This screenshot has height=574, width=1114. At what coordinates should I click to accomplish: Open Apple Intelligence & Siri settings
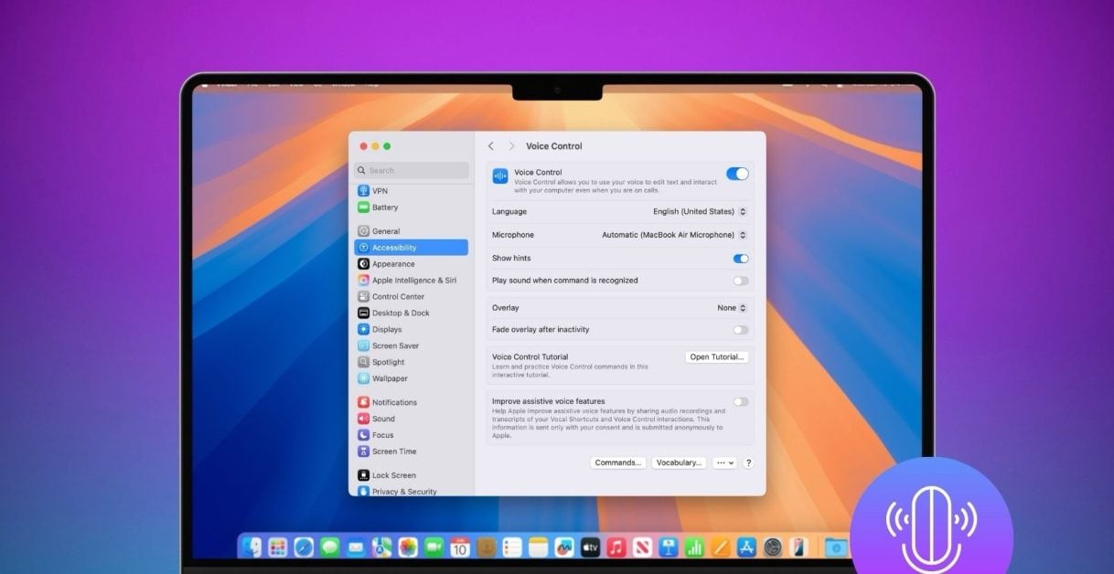point(411,281)
